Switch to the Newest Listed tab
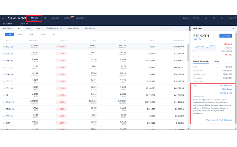Image resolution: width=237 pixels, height=147 pixels. (73, 28)
